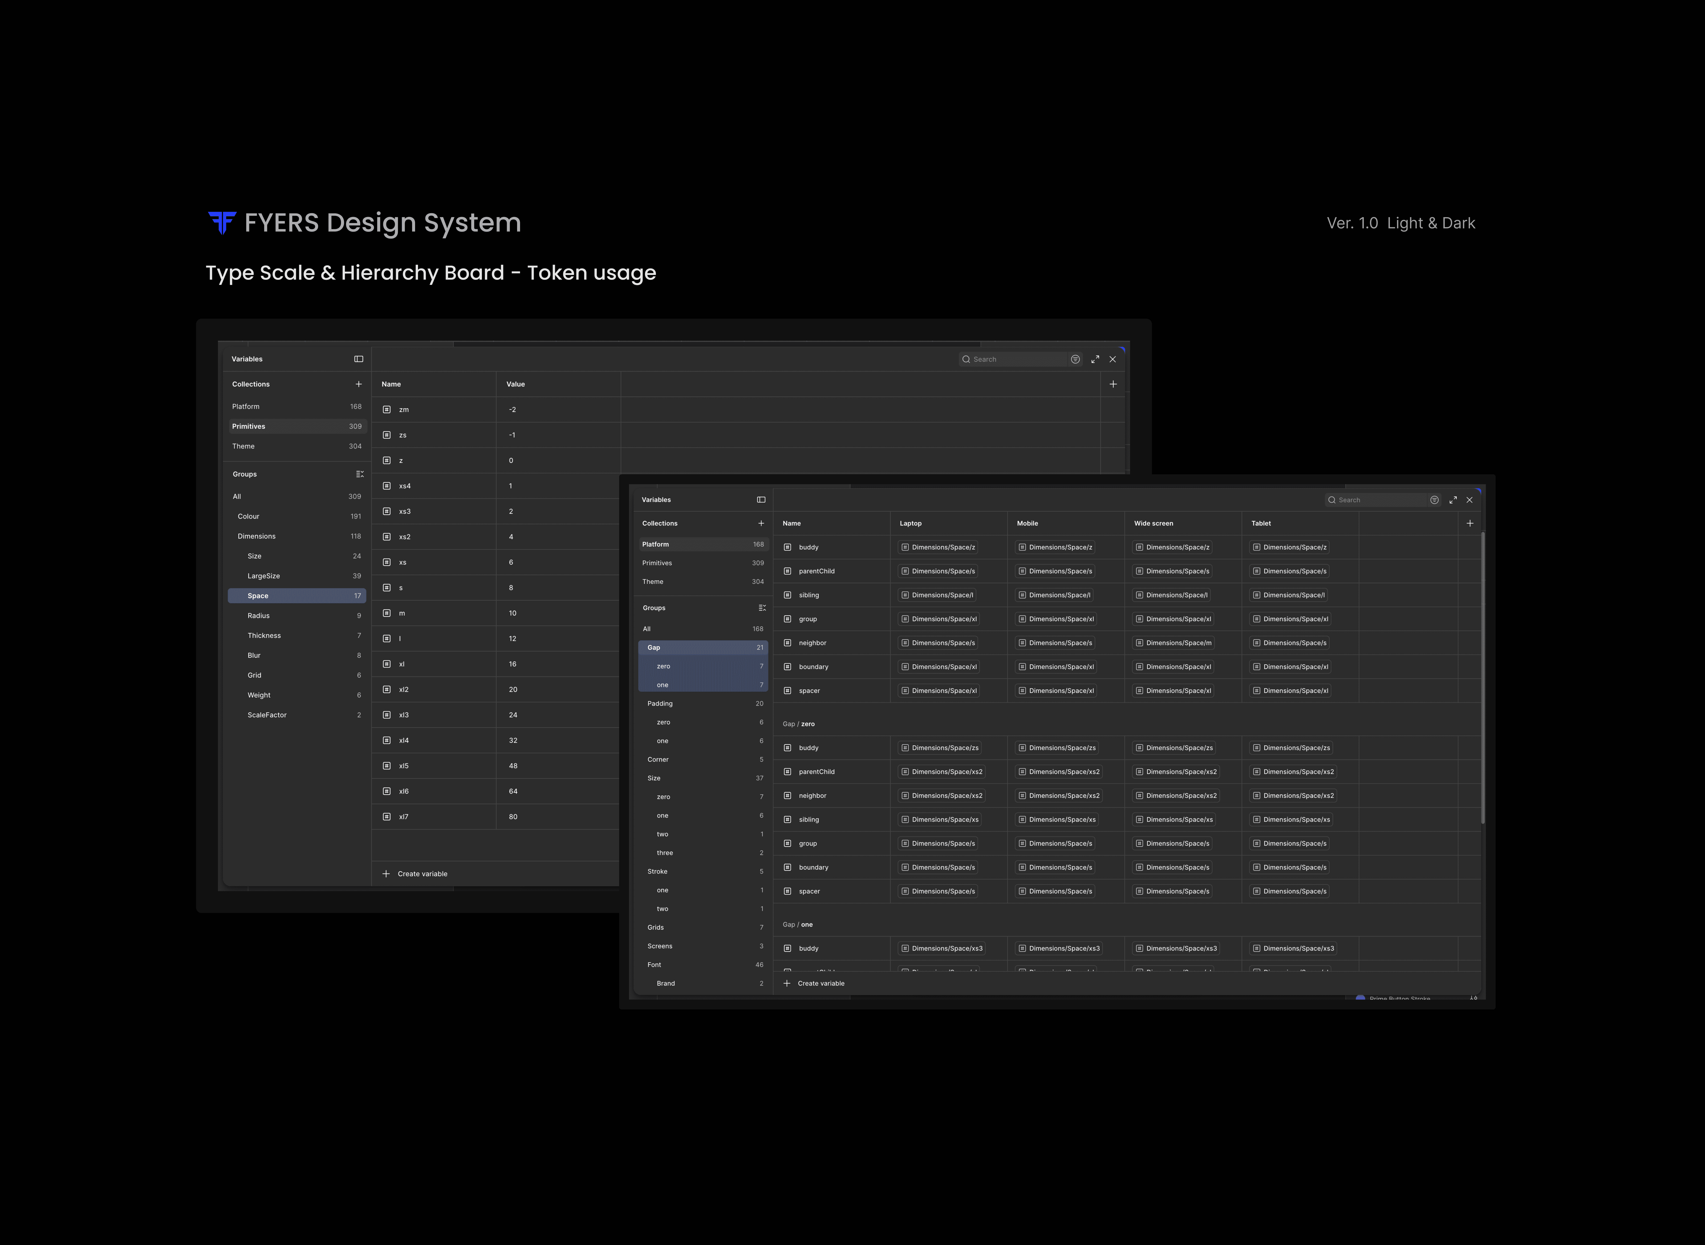Screen dimensions: 1705x1245
Task: Click Tablet column header
Action: [1261, 523]
